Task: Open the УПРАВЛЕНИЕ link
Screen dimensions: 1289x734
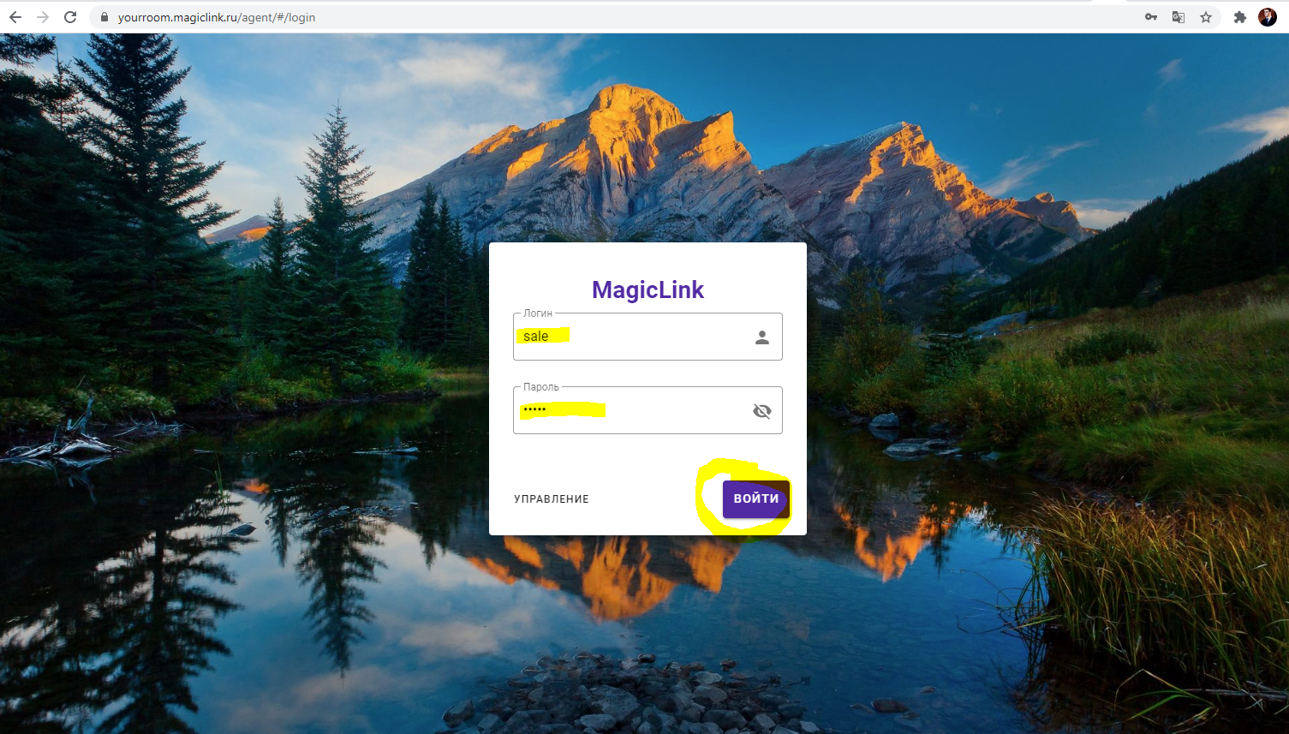Action: coord(552,499)
